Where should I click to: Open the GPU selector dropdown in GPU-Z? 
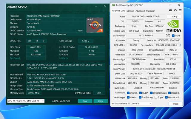click(x=132, y=103)
